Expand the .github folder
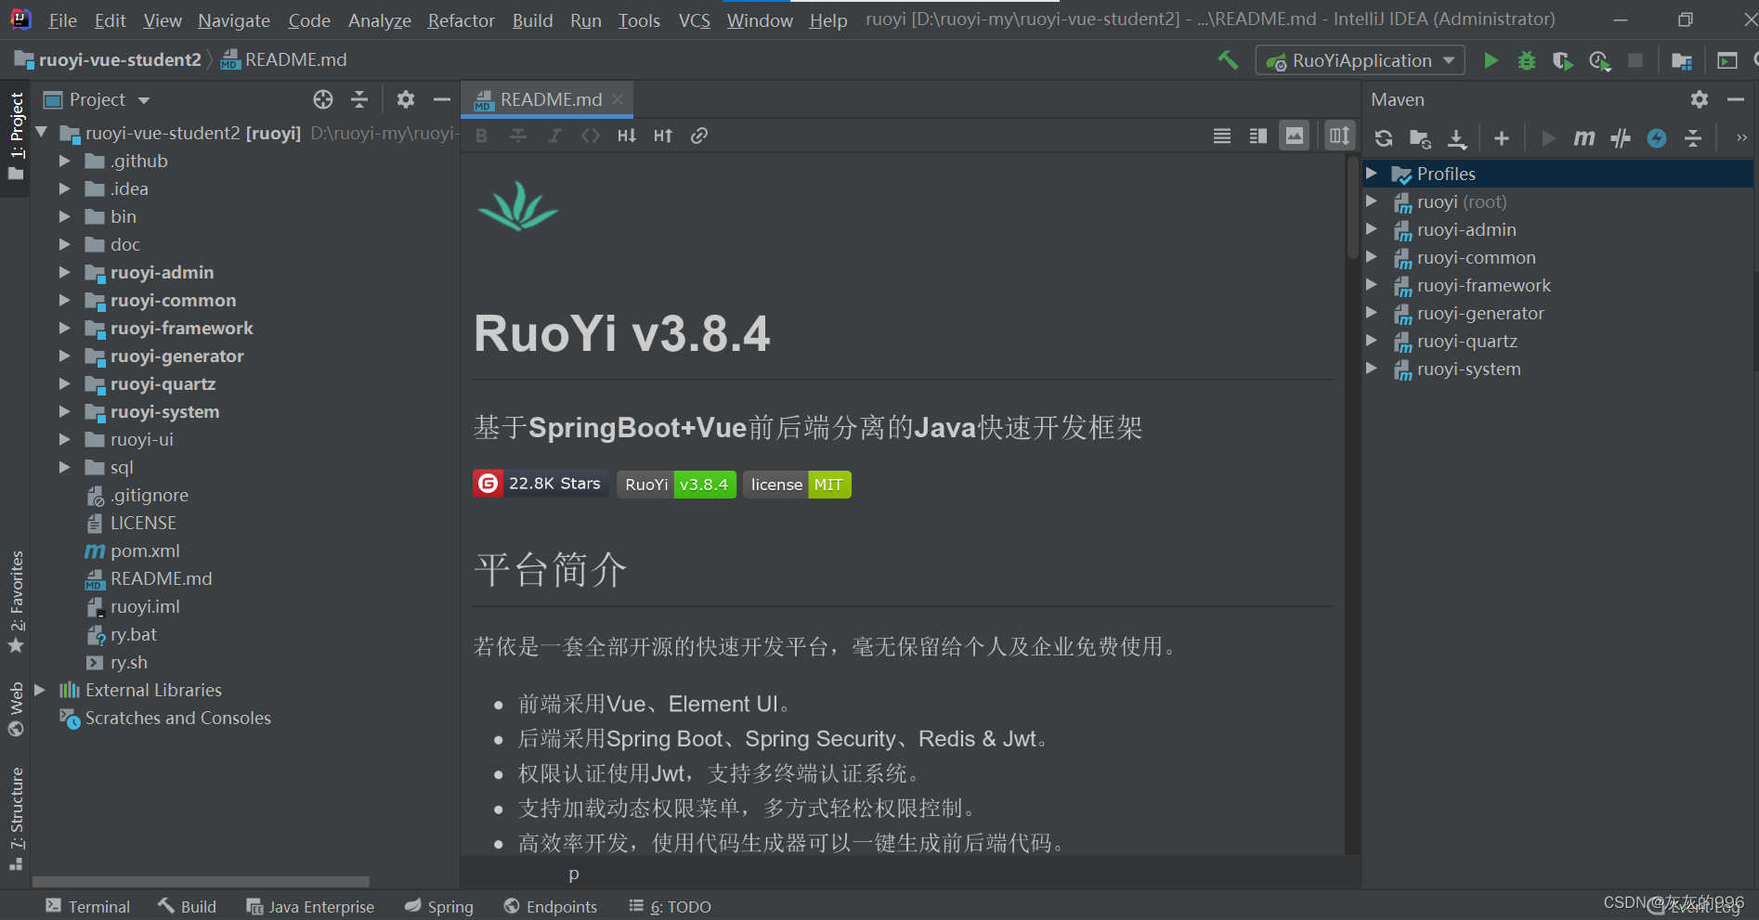 [x=64, y=161]
